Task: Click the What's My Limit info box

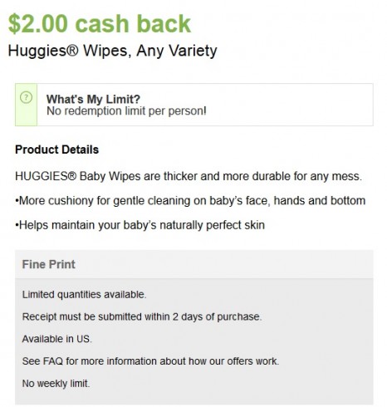Action: coord(194,105)
